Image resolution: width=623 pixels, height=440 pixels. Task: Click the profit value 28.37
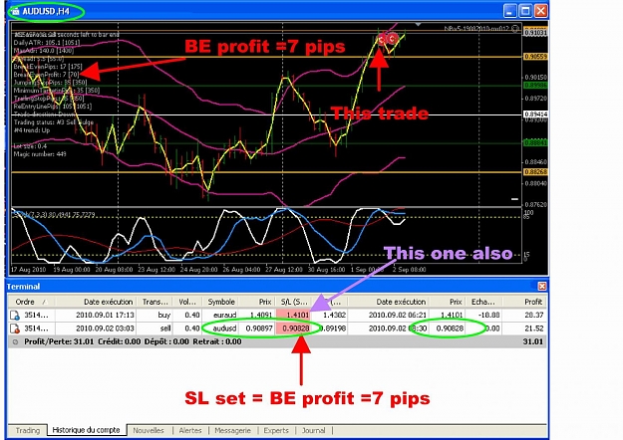click(533, 316)
